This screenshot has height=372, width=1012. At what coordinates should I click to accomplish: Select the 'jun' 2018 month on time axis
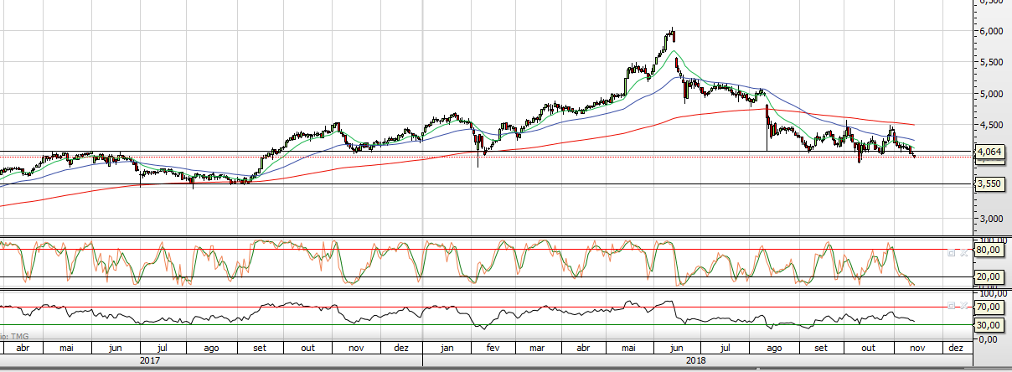[676, 348]
